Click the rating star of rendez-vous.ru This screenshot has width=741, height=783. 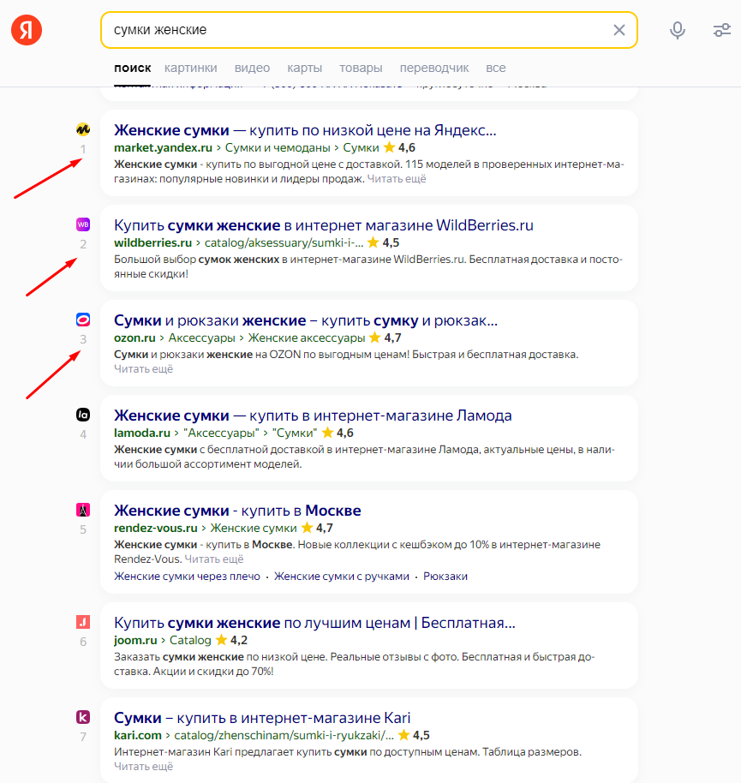pyautogui.click(x=307, y=528)
